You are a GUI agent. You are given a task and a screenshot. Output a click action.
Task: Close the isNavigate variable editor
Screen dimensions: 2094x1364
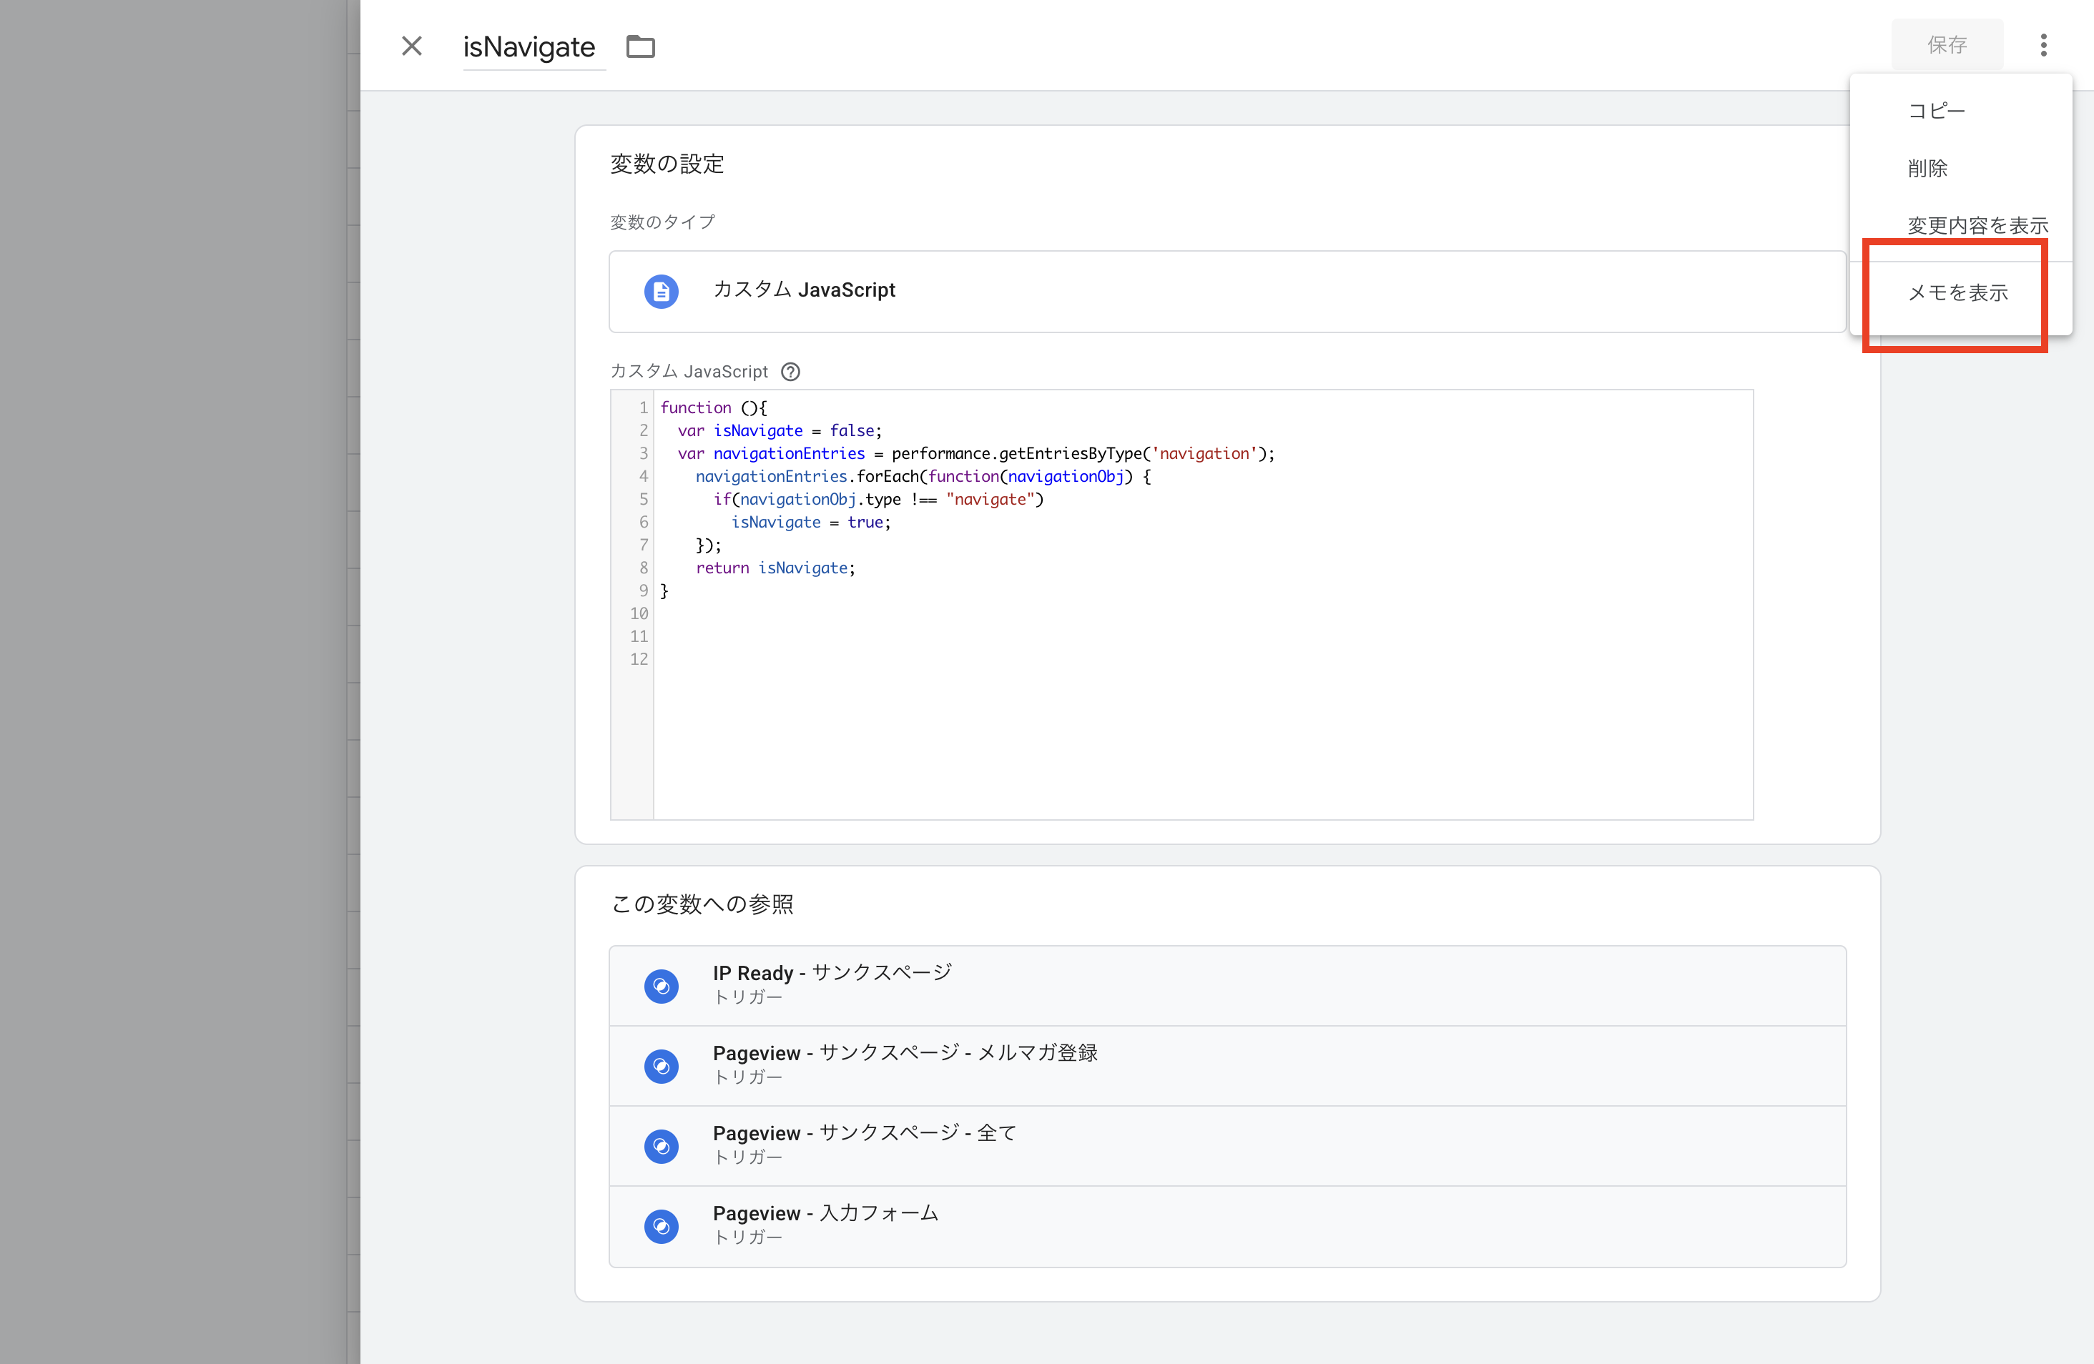pyautogui.click(x=412, y=46)
